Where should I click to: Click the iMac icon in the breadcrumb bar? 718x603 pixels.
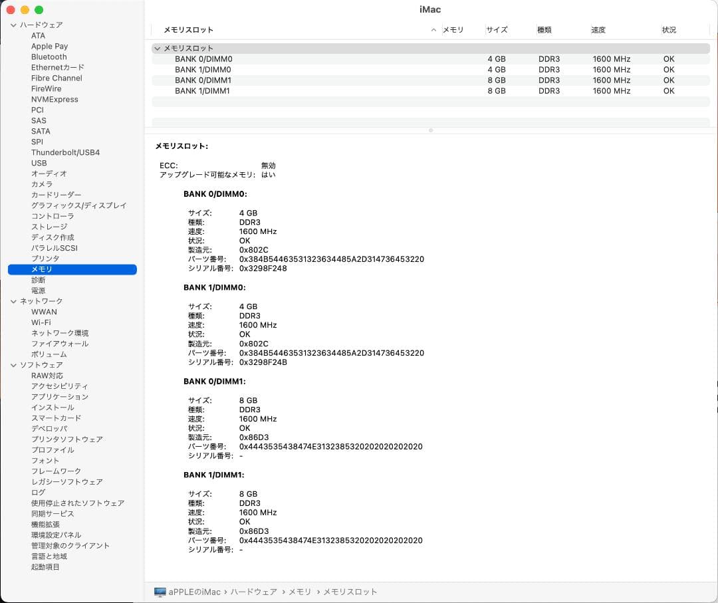(x=160, y=592)
